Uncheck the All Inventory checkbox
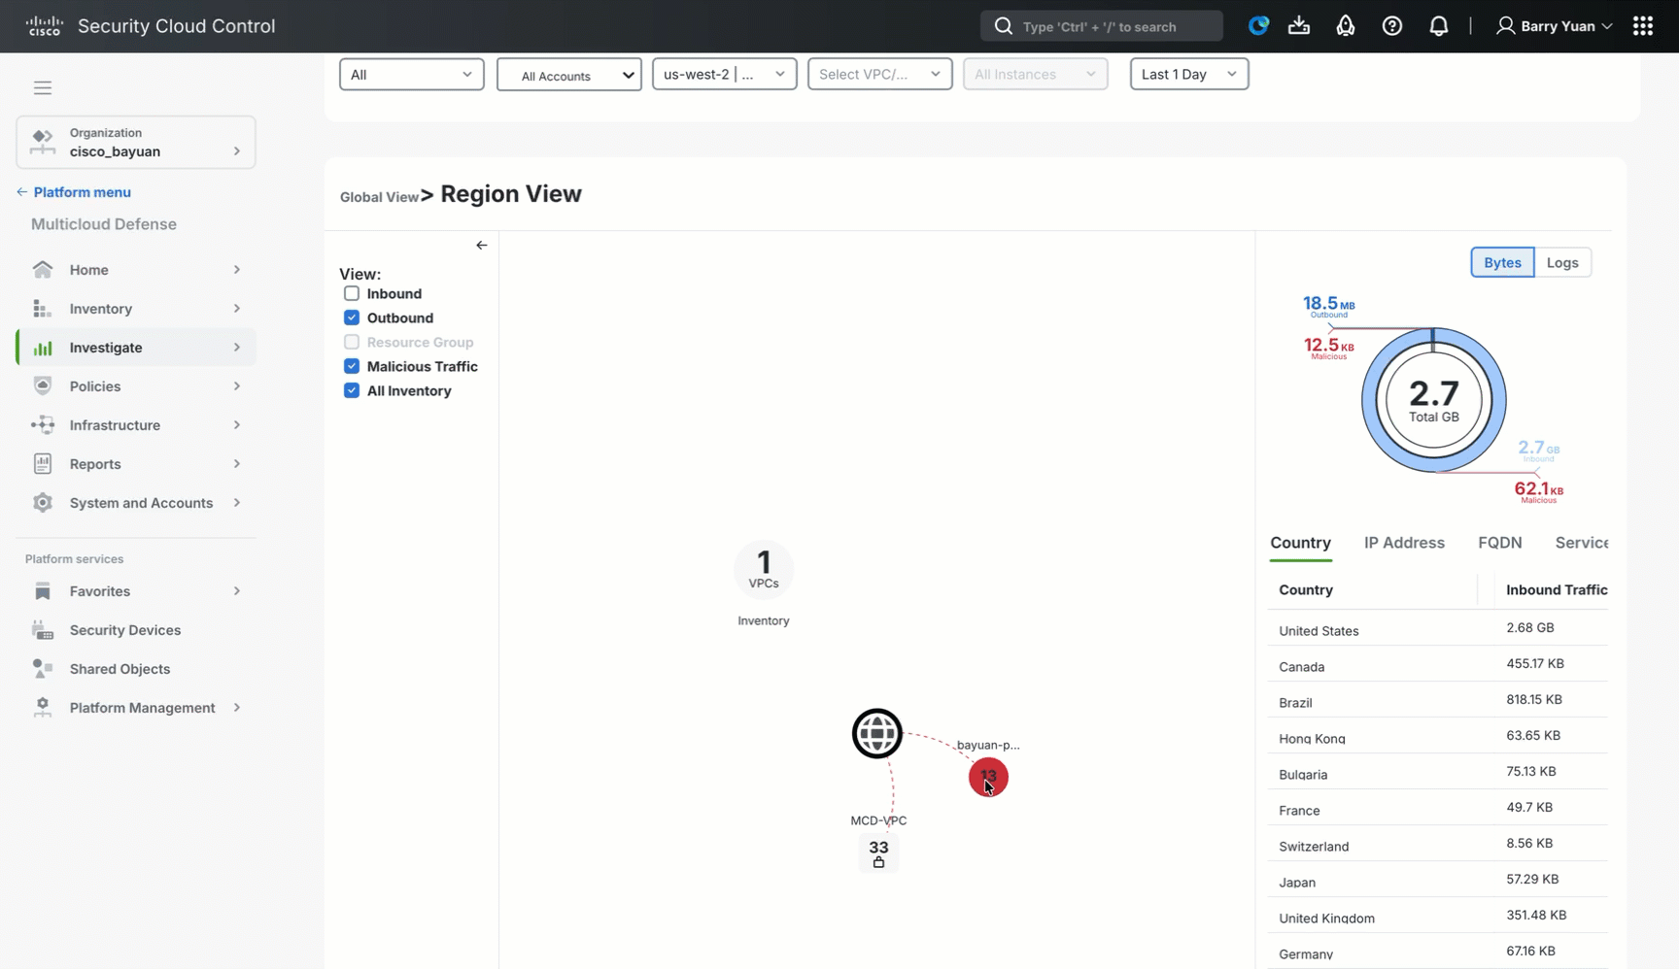The height and width of the screenshot is (969, 1679). point(351,390)
